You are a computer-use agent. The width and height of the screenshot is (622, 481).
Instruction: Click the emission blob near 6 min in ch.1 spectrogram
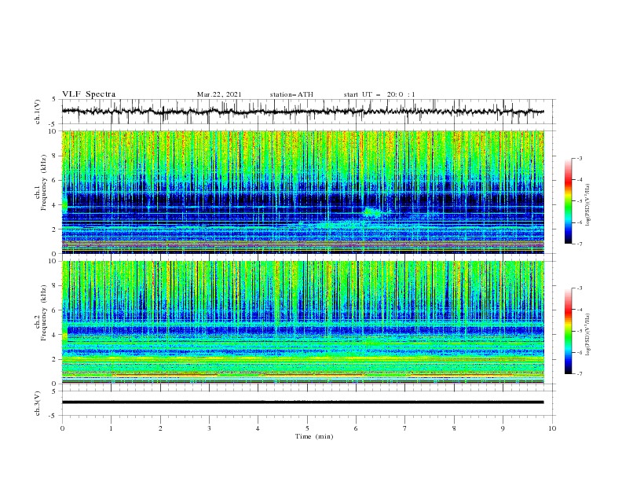click(x=371, y=212)
